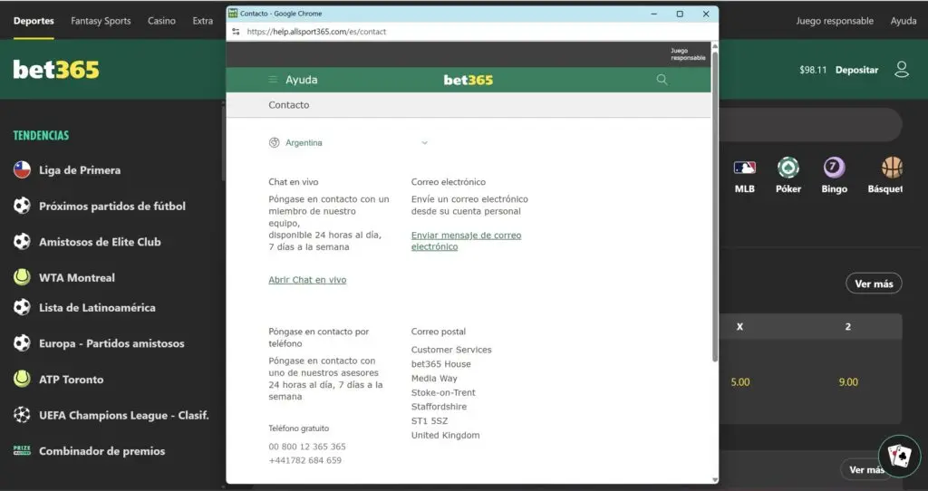Click the help.allsport365.com address bar URL
928x491 pixels.
[316, 32]
